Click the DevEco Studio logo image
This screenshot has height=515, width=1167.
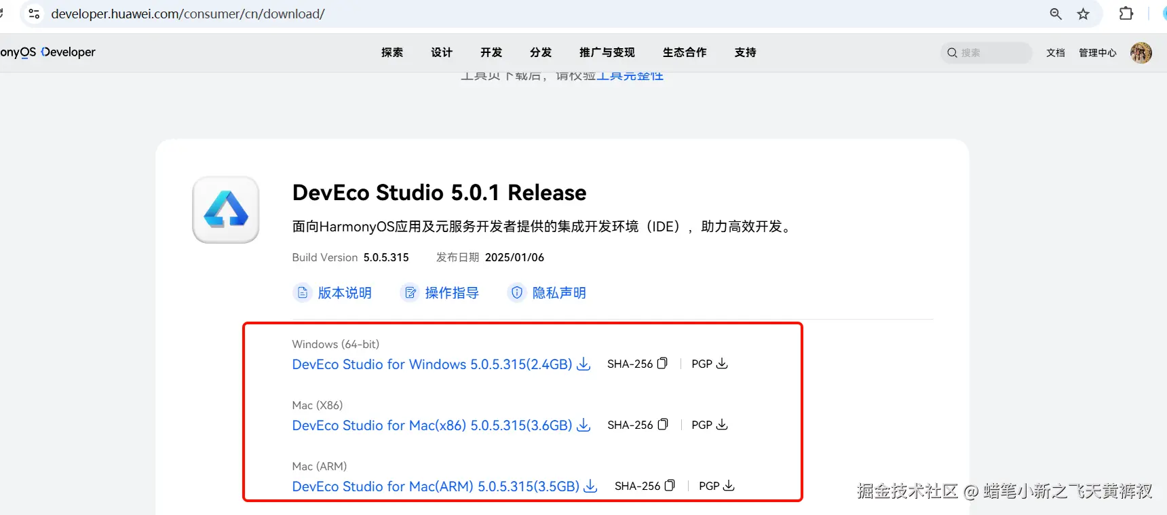pyautogui.click(x=226, y=210)
